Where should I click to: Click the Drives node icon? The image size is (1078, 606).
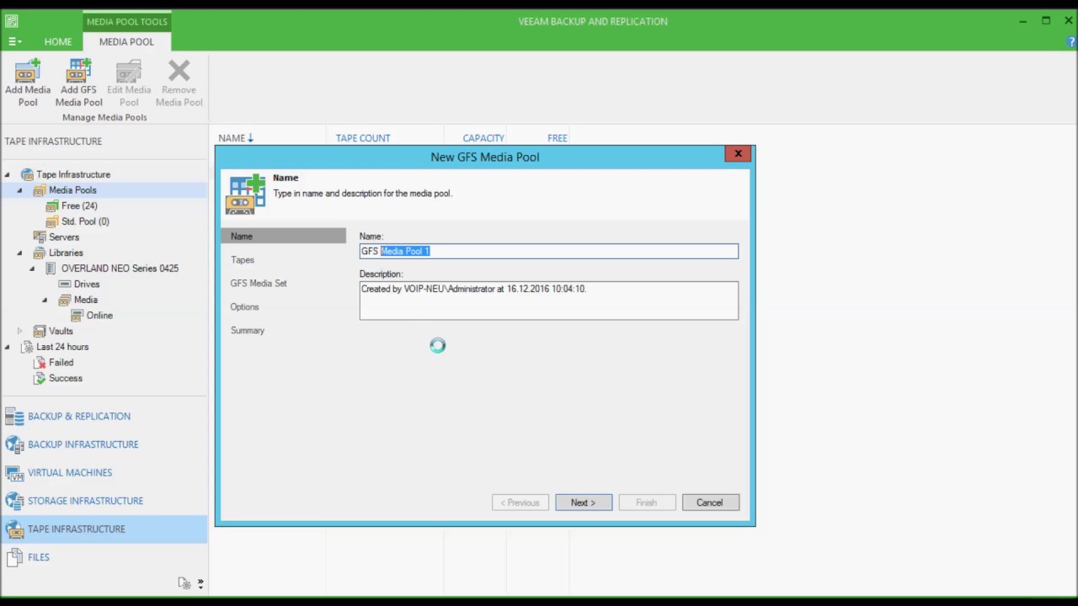65,284
